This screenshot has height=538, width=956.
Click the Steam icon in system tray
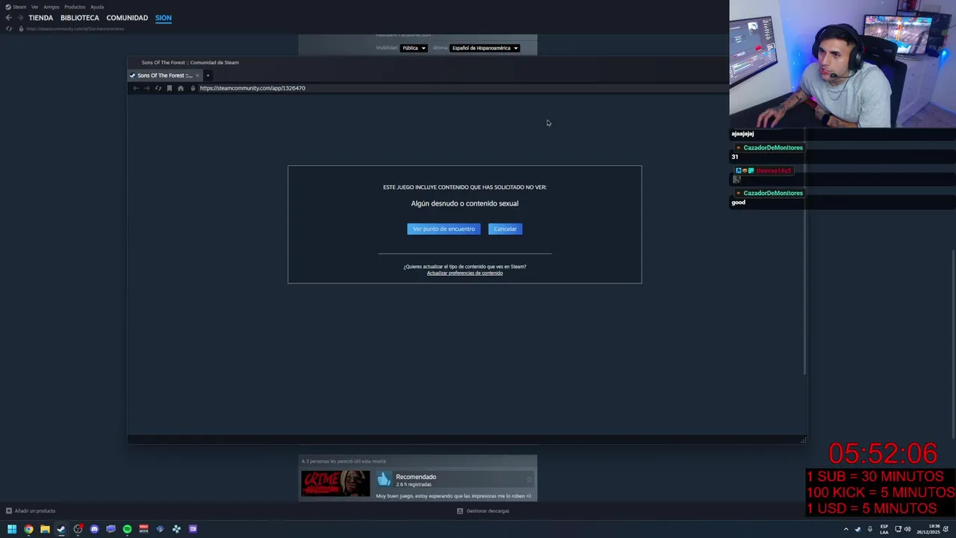(x=857, y=529)
